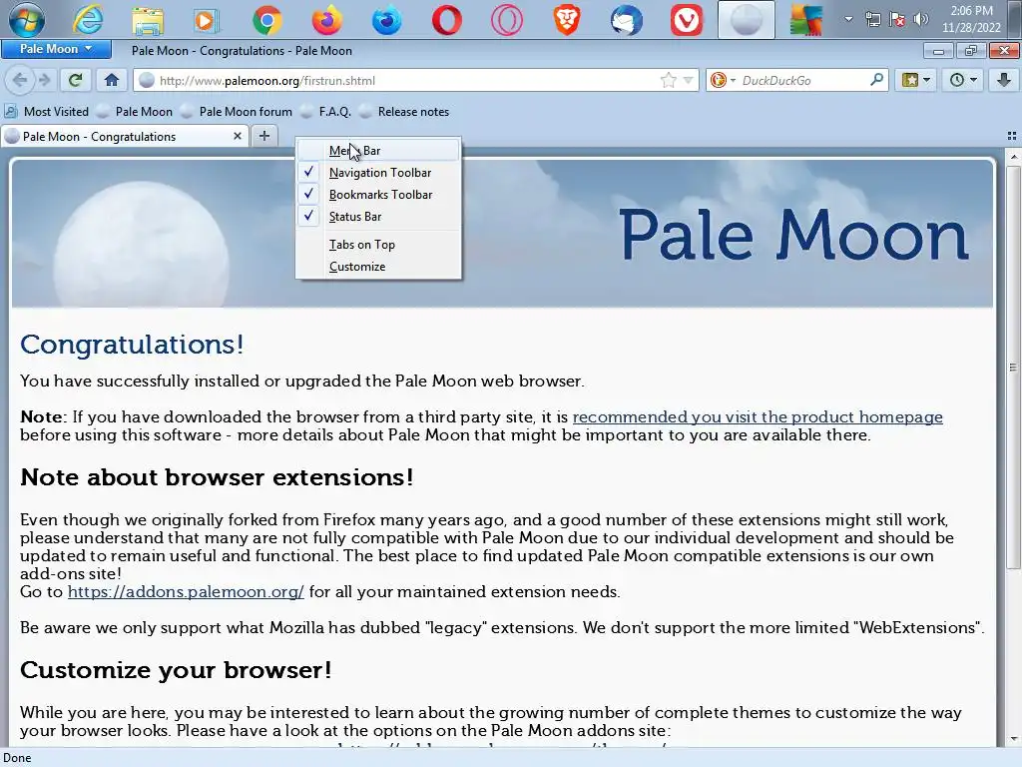1022x767 pixels.
Task: Open the Downloads arrow button
Action: [x=1004, y=80]
